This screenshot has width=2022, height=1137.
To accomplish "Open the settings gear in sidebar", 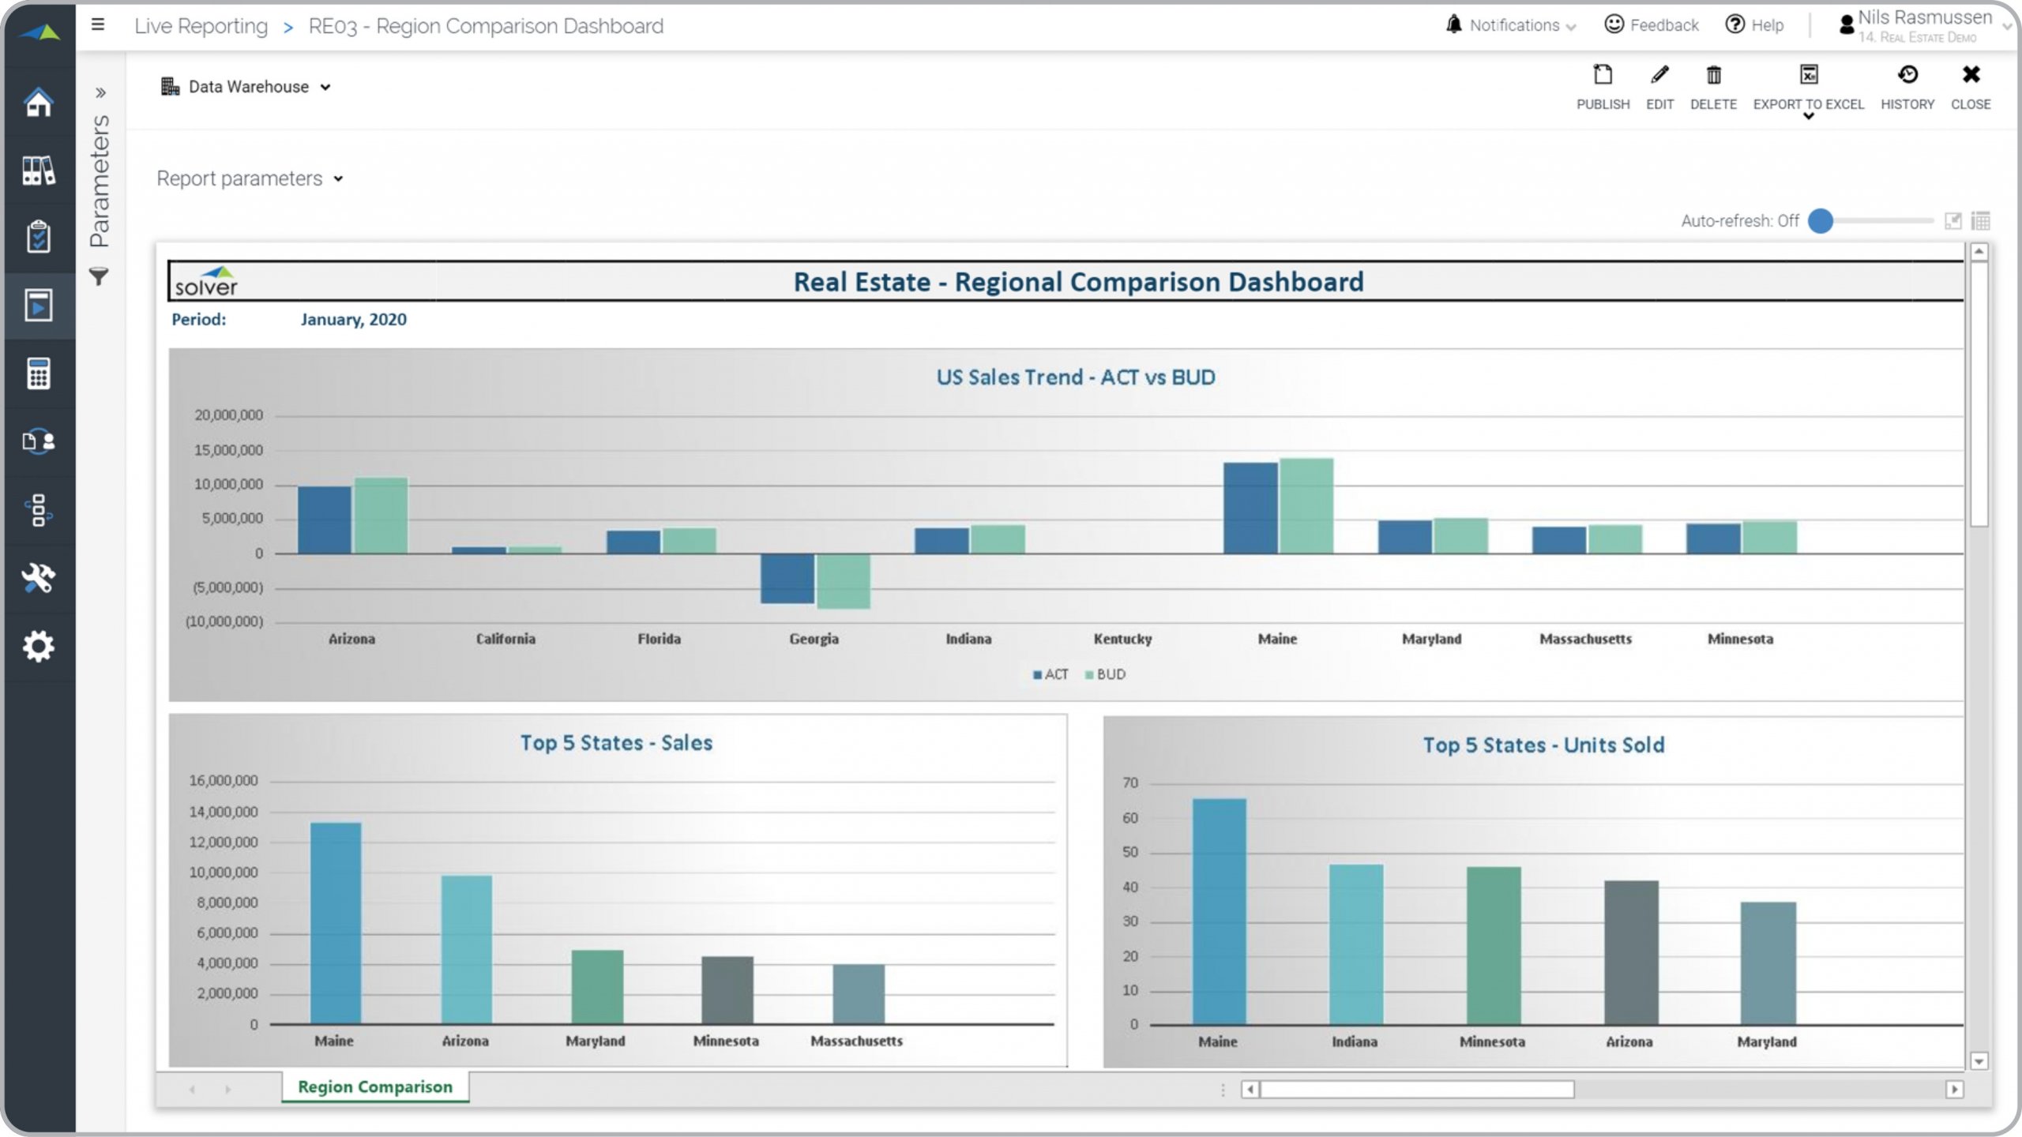I will pyautogui.click(x=38, y=647).
